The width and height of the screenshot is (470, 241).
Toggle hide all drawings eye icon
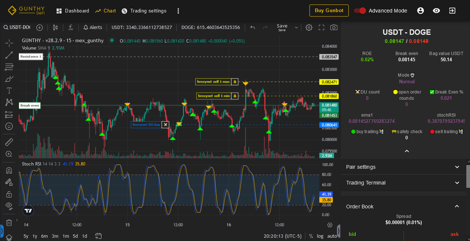coord(9,206)
